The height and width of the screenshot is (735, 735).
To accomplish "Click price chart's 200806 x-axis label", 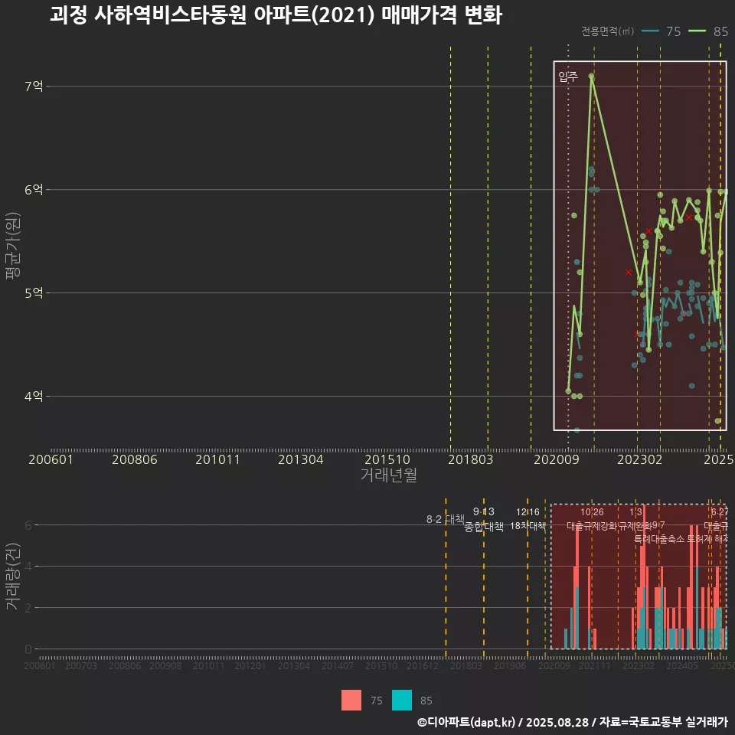I will coord(135,459).
